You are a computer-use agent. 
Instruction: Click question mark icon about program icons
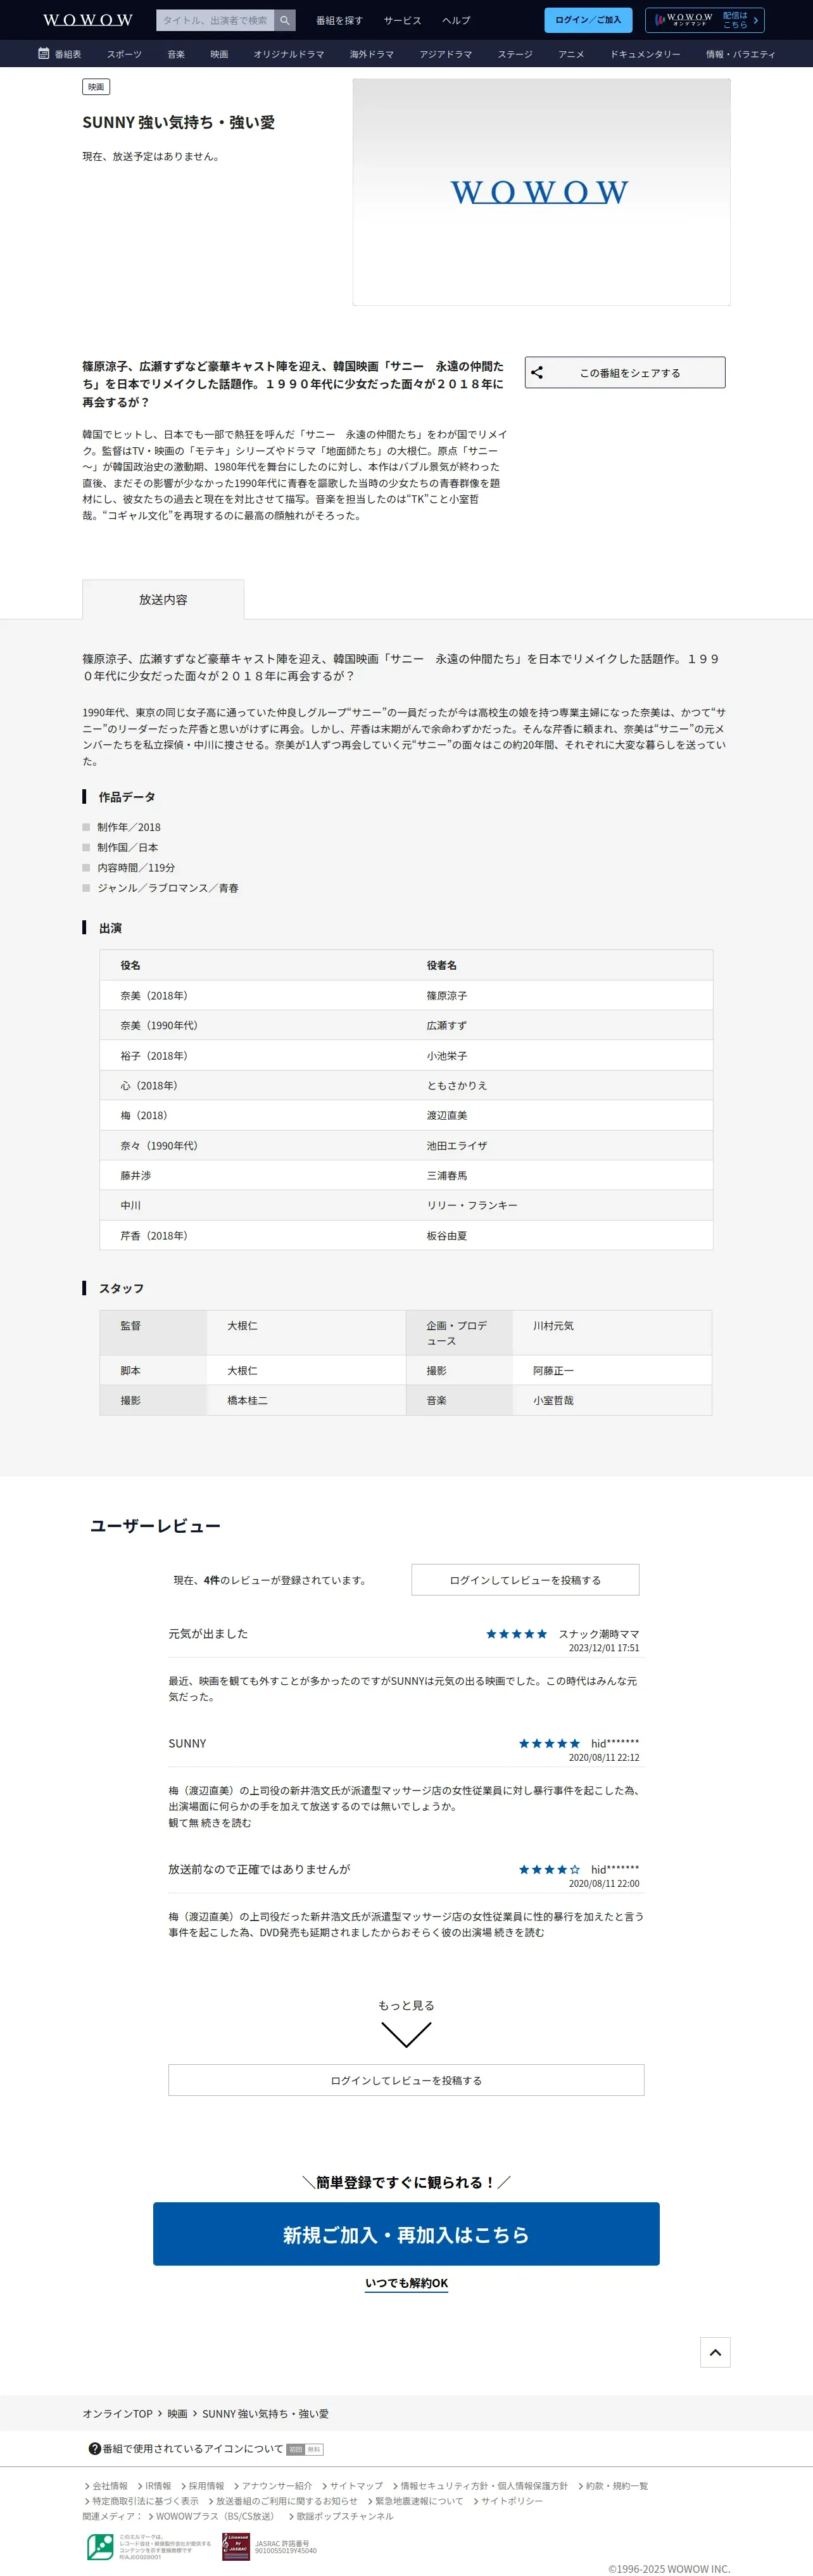[95, 2449]
